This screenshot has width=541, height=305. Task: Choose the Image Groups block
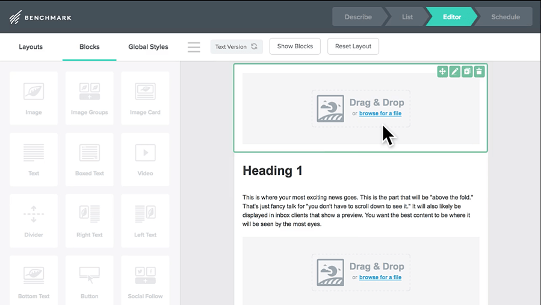90,96
